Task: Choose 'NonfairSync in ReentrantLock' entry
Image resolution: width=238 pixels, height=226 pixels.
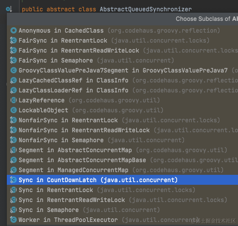Action: point(122,120)
